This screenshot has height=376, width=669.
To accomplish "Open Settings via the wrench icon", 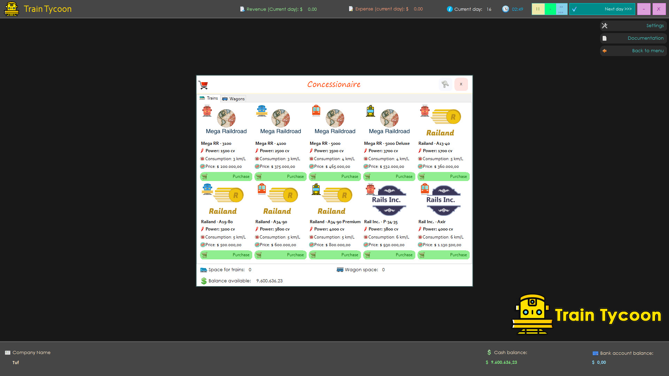I will coord(605,25).
